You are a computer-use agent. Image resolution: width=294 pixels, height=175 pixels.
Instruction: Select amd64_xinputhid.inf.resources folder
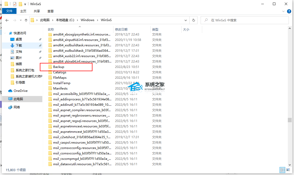point(82,40)
